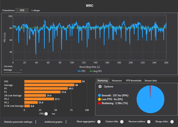Open Statistic parameter settings three-dot menu
178x127 pixels.
(x=36, y=122)
